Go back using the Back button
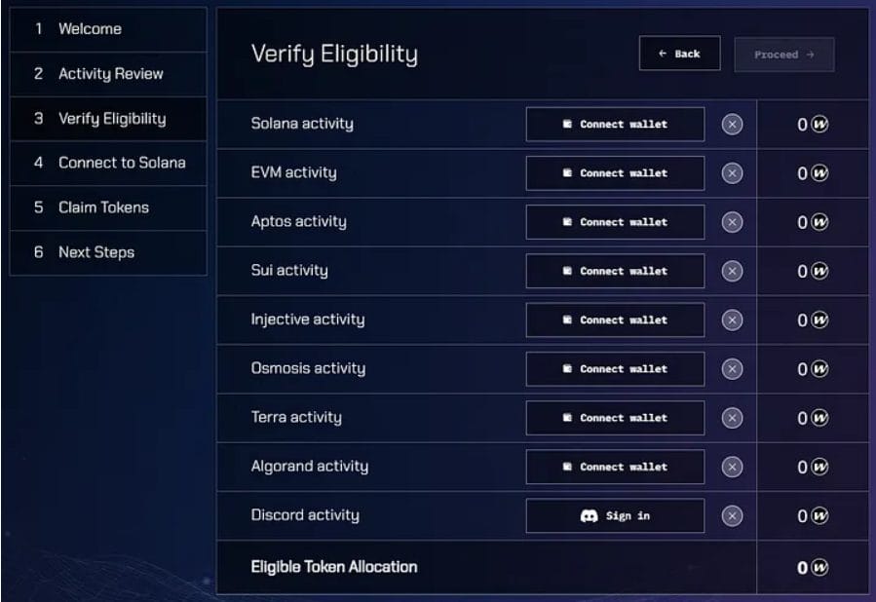 679,54
